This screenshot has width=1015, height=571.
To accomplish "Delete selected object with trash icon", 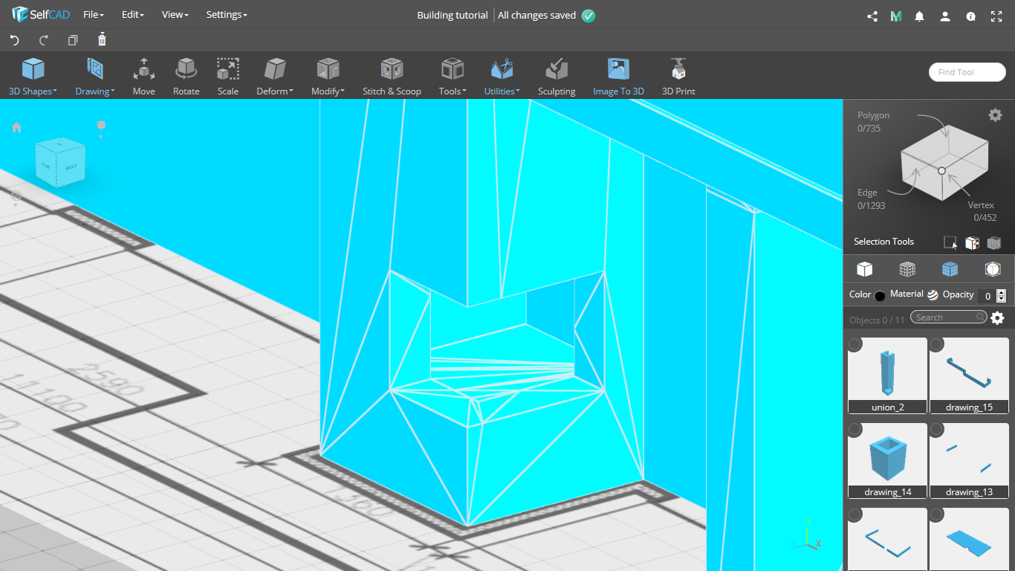I will [x=102, y=39].
